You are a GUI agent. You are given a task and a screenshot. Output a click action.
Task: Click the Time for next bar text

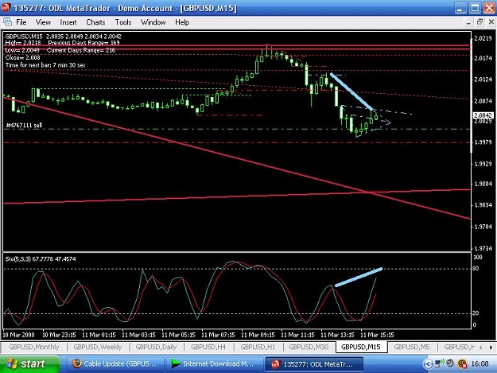tap(45, 65)
